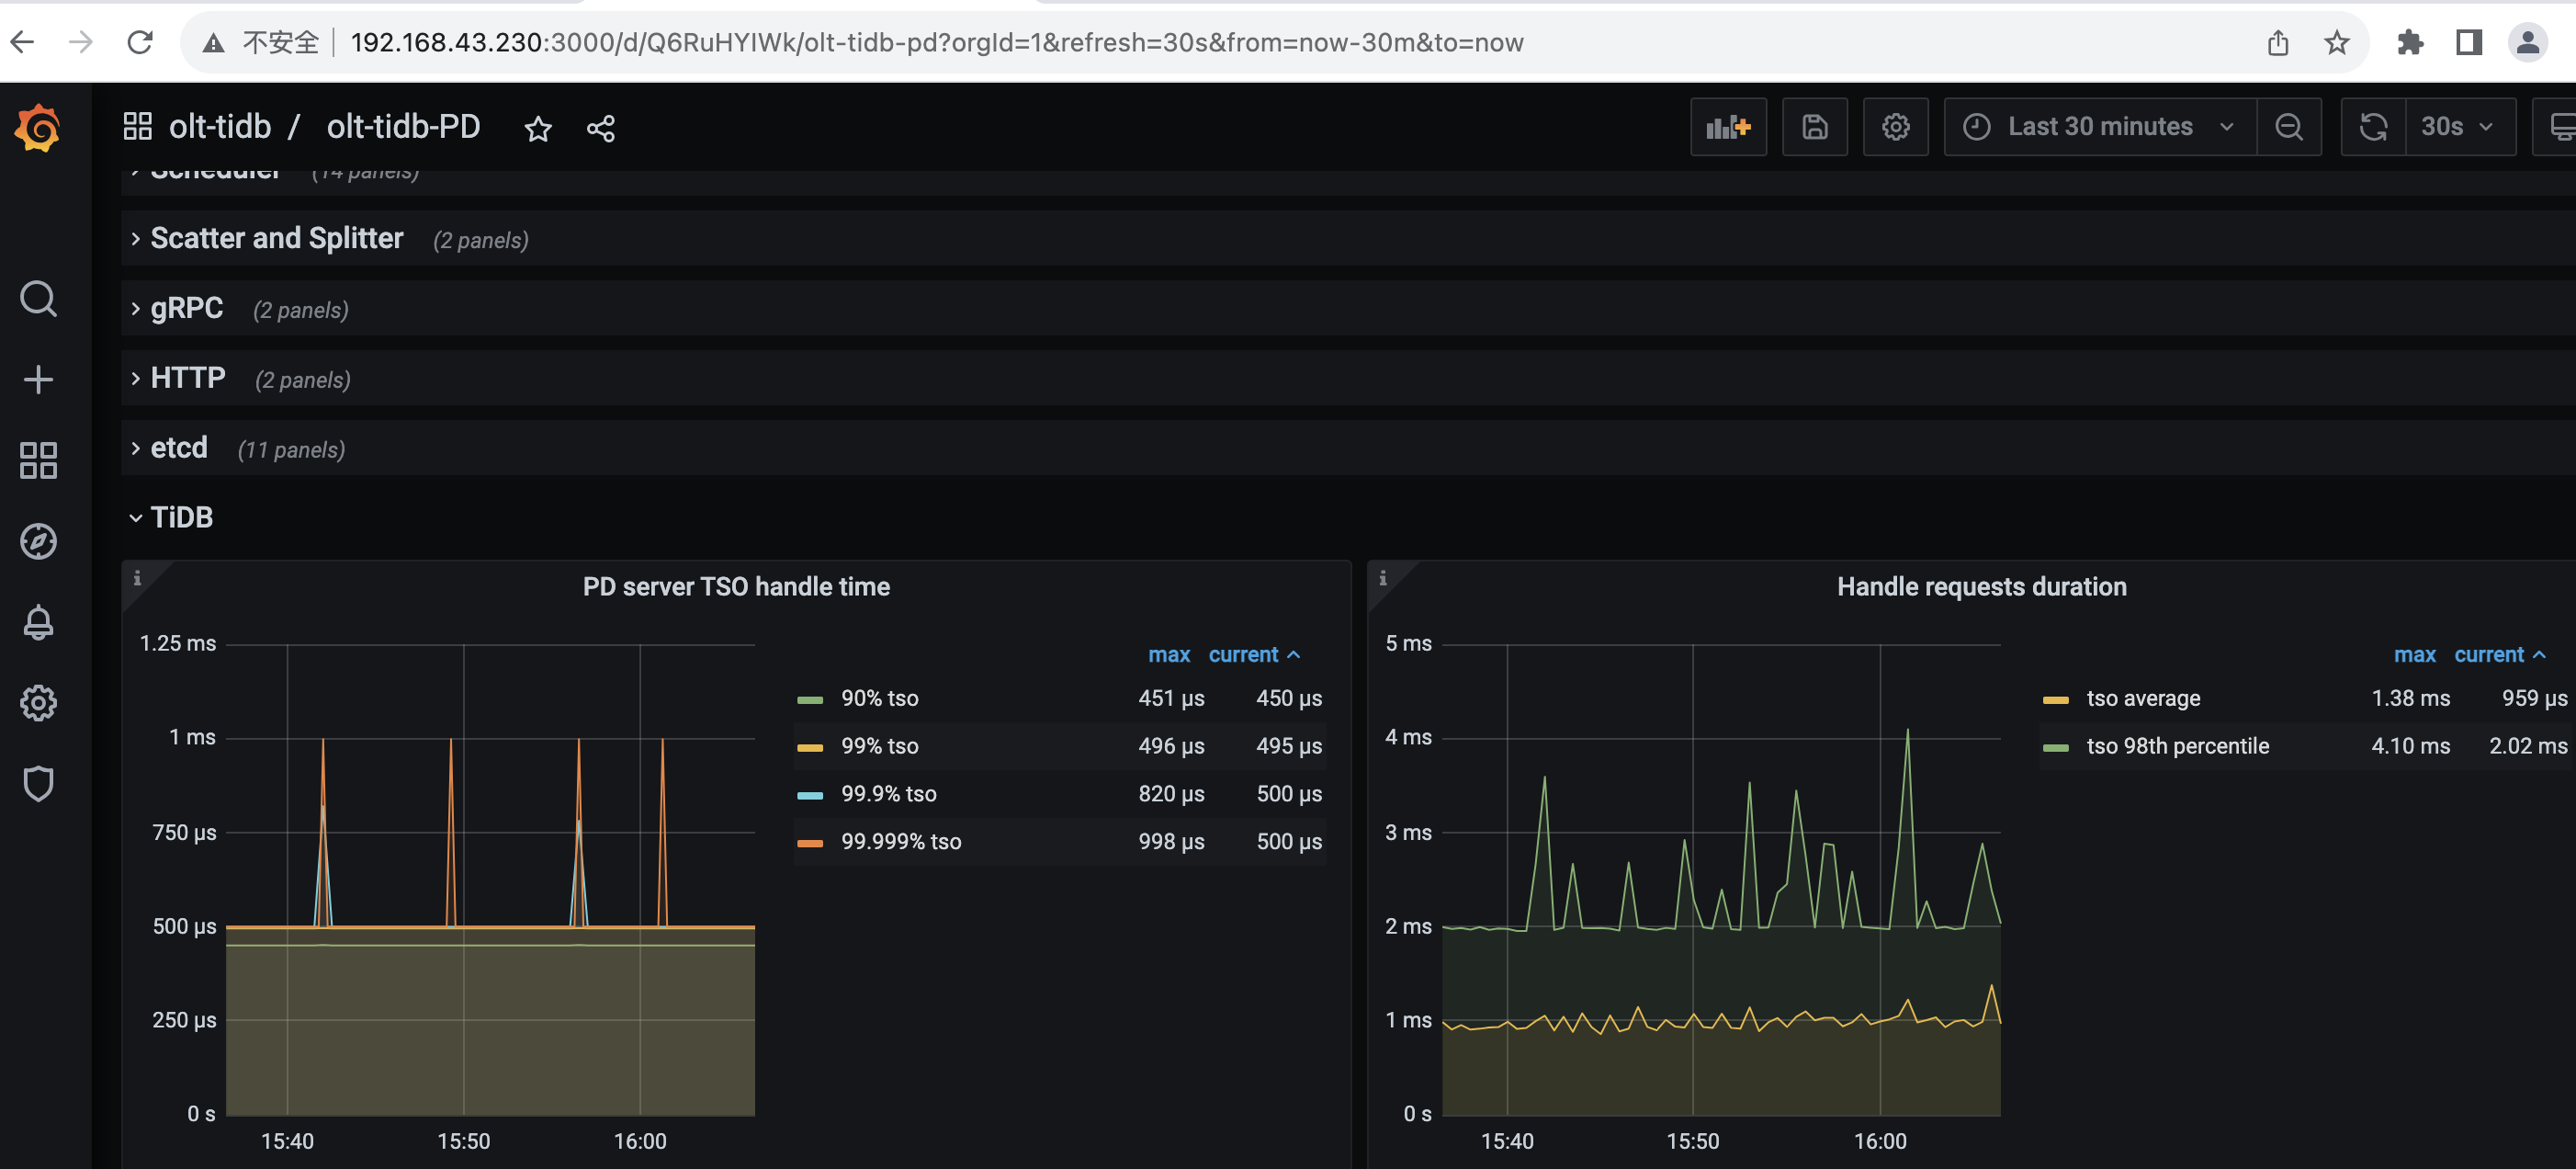Click the browser address bar URL

pos(936,42)
